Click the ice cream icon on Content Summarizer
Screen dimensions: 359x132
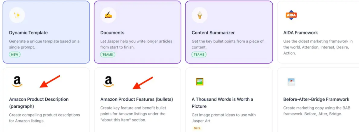point(200,15)
